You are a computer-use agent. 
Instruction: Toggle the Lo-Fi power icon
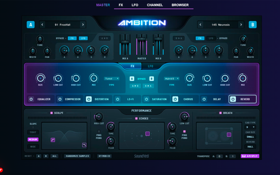(118, 99)
